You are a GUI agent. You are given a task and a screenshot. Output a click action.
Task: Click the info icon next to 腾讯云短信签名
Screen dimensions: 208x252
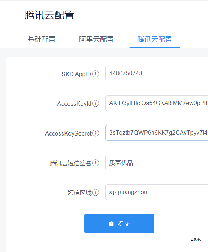[96, 163]
